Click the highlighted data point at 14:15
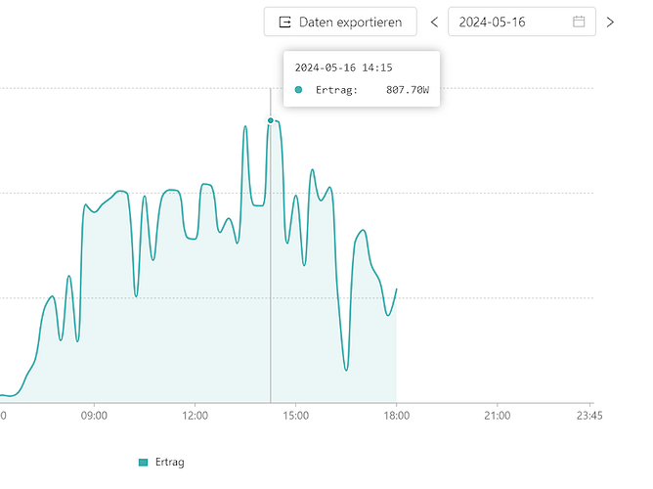The width and height of the screenshot is (653, 489). tap(271, 120)
